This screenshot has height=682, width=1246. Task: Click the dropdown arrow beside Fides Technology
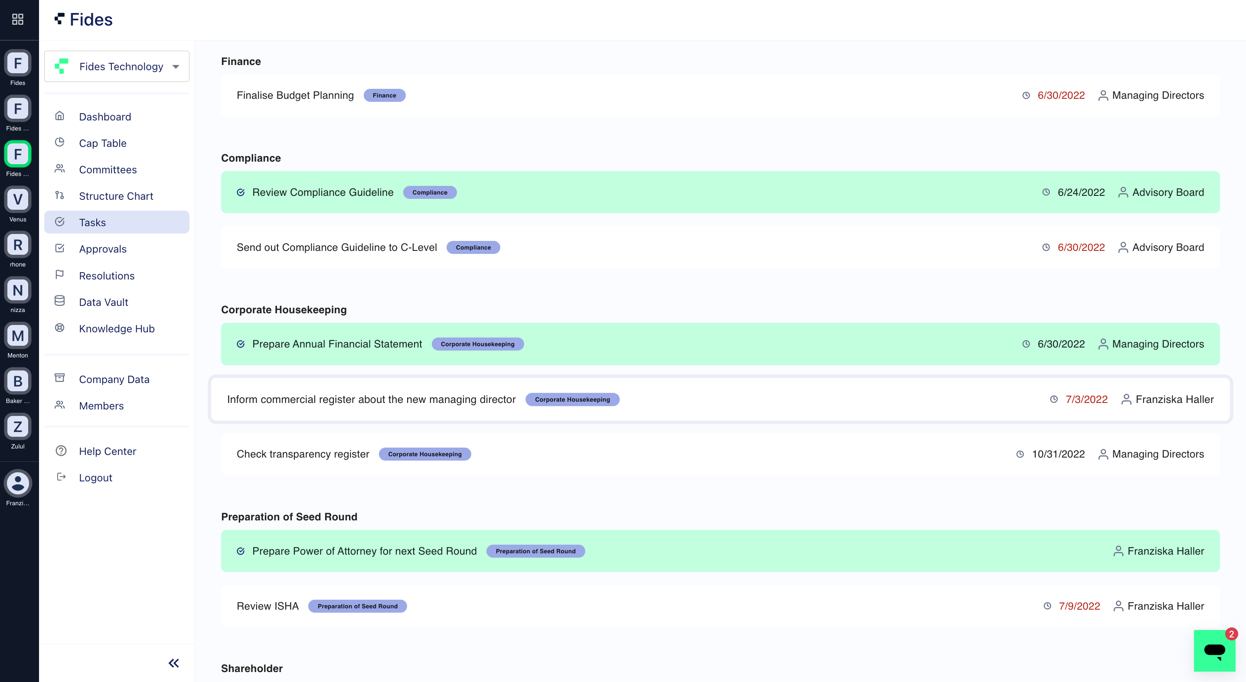[x=176, y=67]
